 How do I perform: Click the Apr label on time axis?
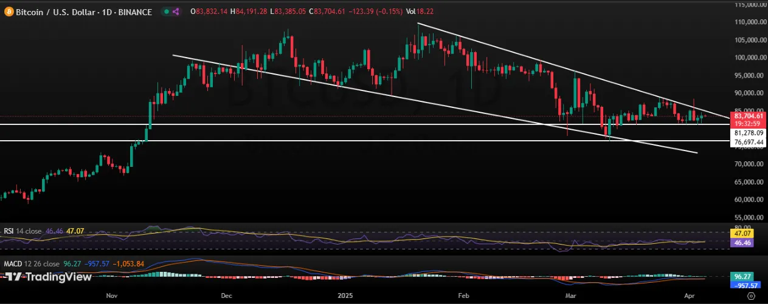pos(690,296)
